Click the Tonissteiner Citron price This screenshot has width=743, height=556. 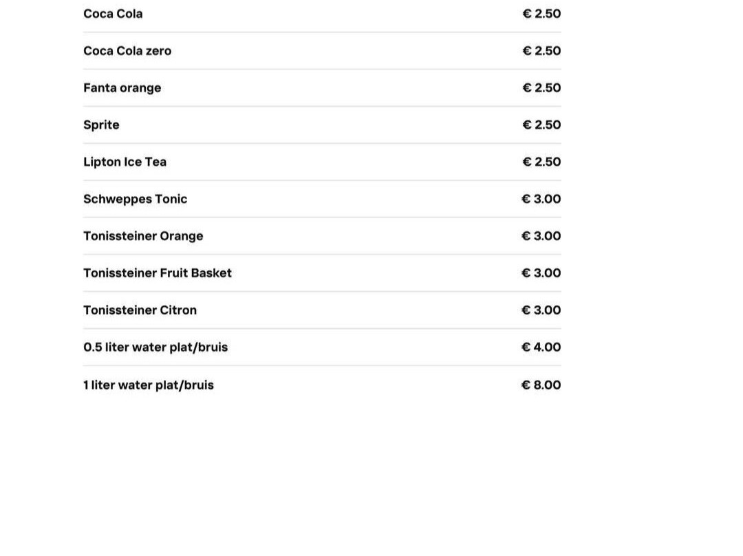coord(541,310)
